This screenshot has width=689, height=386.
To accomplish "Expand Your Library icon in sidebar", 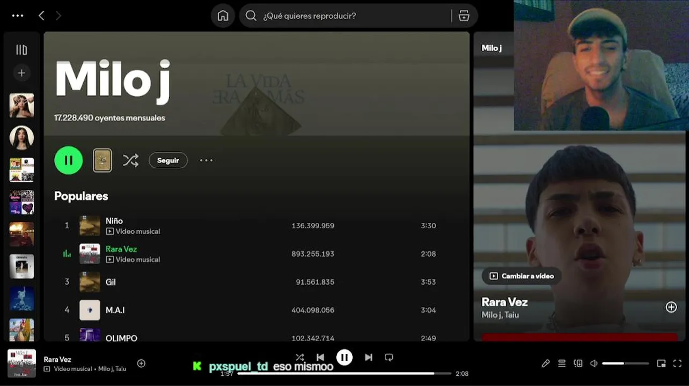I will [21, 50].
